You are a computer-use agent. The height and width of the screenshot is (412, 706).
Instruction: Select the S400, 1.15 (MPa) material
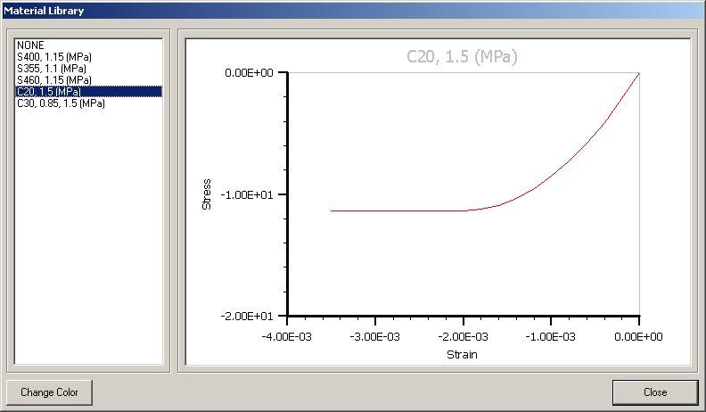pyautogui.click(x=53, y=56)
